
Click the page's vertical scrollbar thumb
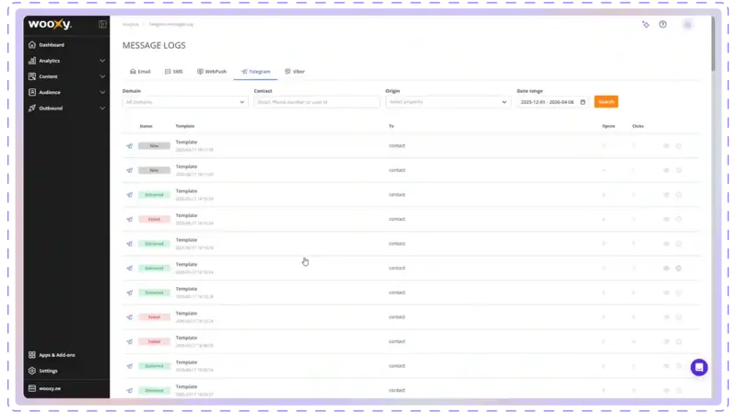tap(713, 44)
